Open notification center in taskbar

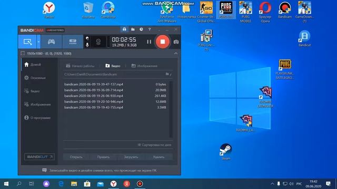coord(328,184)
